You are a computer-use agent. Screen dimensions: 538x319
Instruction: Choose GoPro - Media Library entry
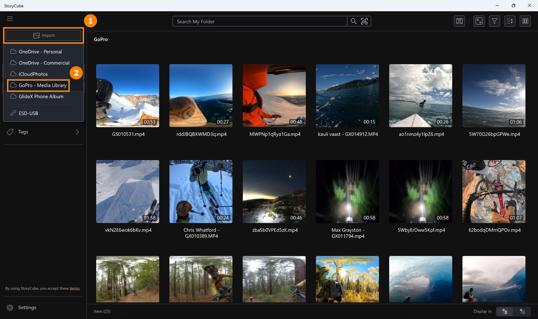pyautogui.click(x=42, y=85)
